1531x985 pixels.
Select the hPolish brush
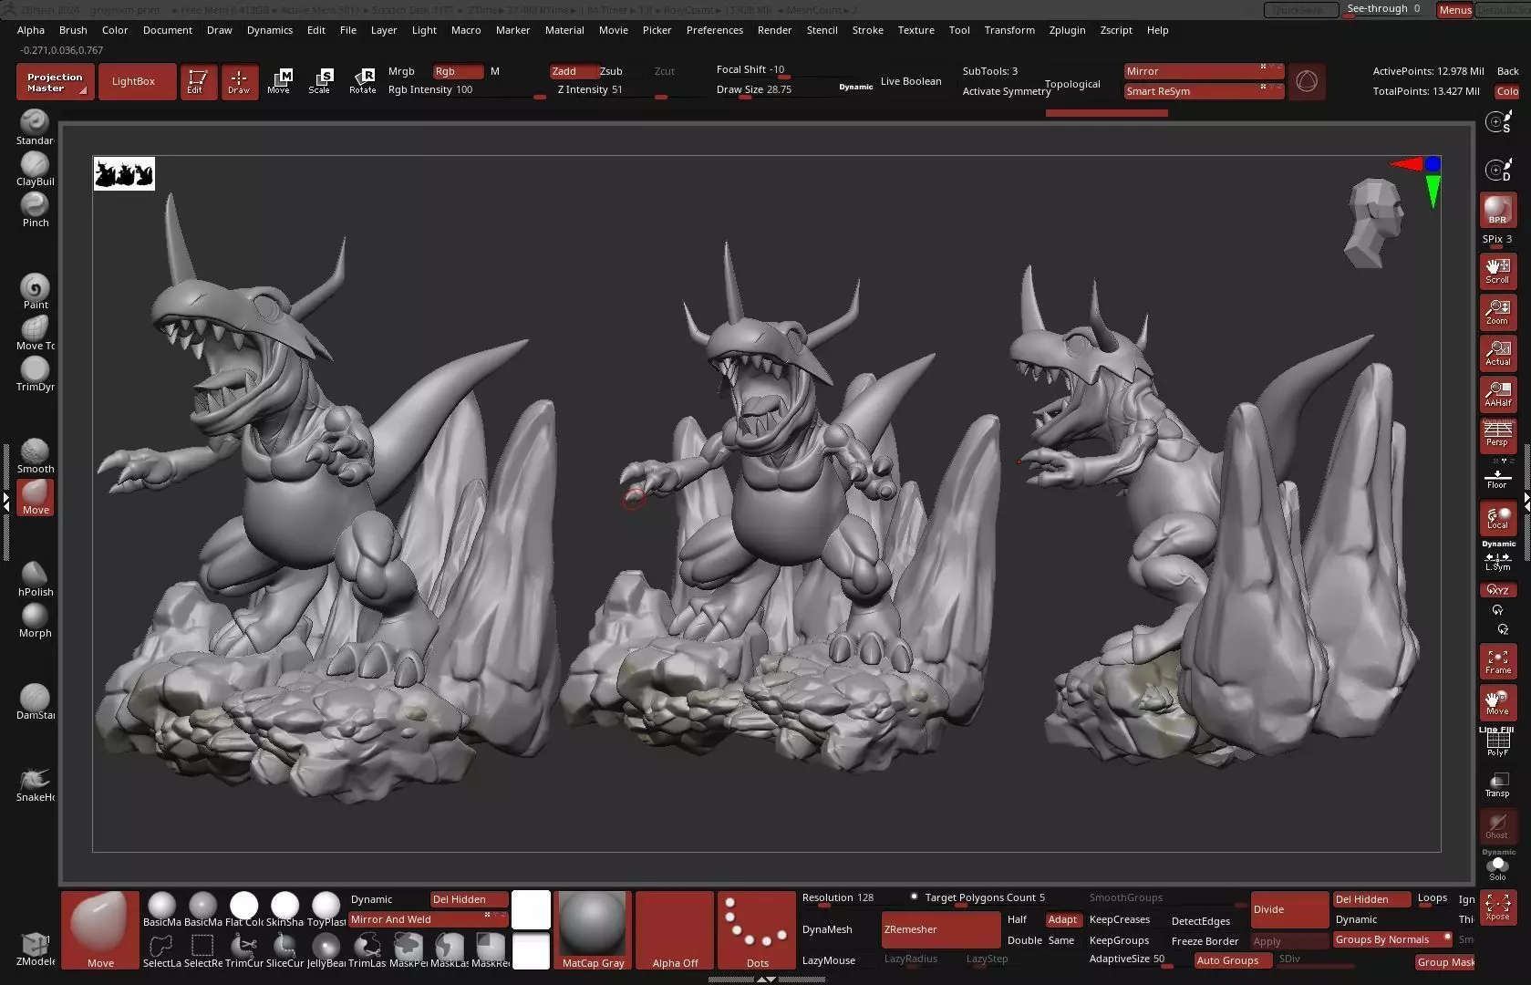[x=35, y=578]
